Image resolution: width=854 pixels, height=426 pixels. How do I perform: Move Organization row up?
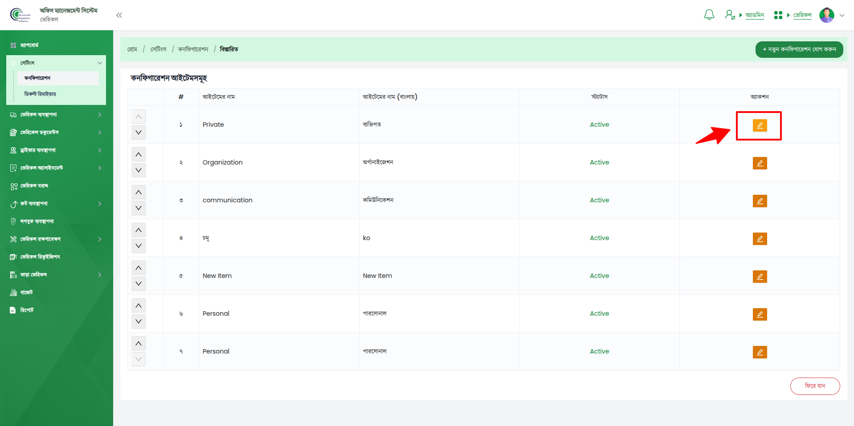(x=139, y=154)
